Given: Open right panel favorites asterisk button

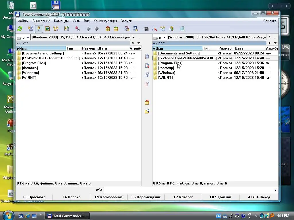Looking at the screenshot, I should 269,43.
